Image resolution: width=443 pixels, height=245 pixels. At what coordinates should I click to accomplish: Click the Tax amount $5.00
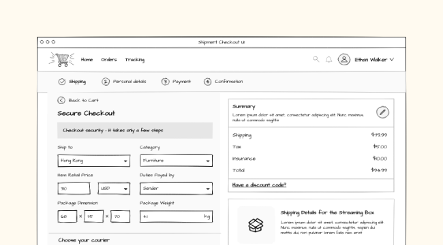[x=380, y=146]
